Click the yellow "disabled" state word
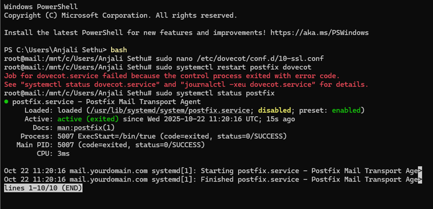 [x=275, y=110]
